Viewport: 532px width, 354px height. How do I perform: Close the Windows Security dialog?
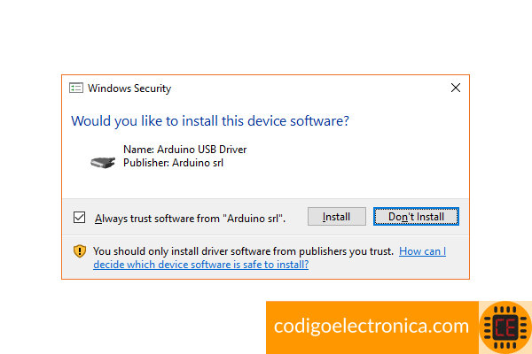pos(456,88)
